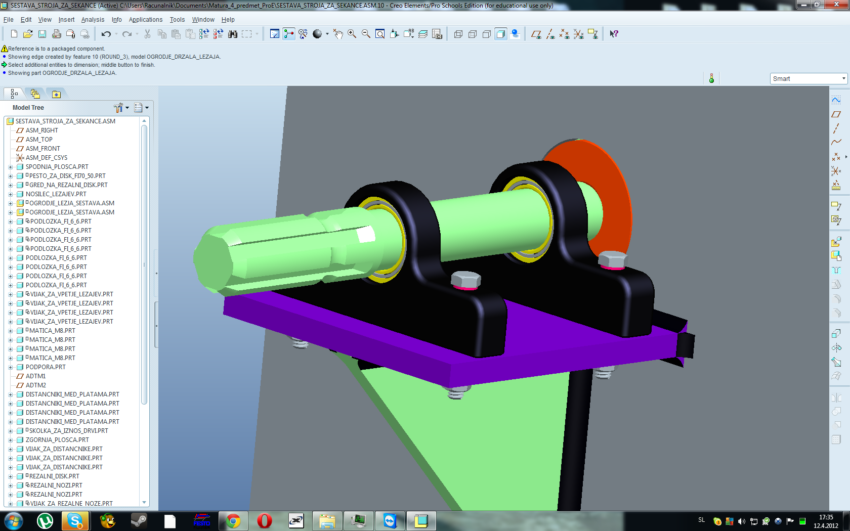Screen dimensions: 850x531
Task: Select the ASM_FRONT datum plane
Action: coord(42,149)
